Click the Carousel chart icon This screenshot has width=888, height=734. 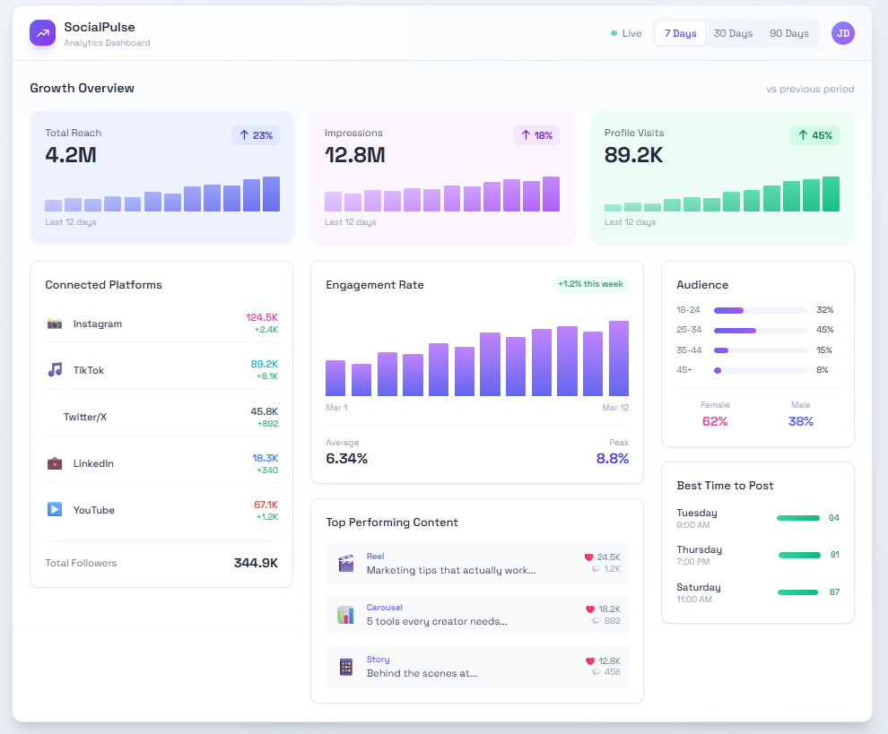[345, 615]
